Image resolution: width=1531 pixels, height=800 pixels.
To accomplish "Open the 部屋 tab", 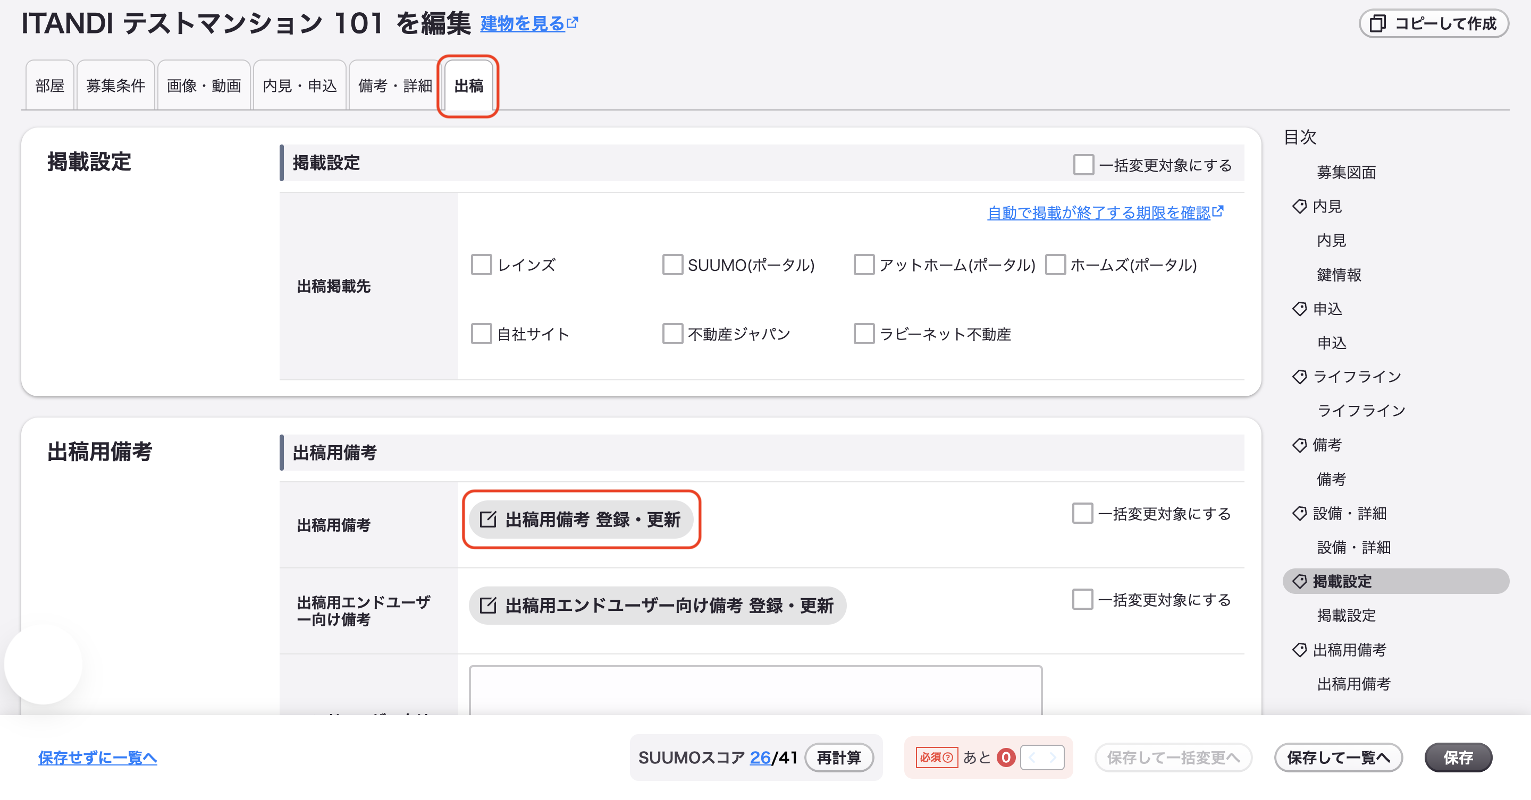I will 49,86.
